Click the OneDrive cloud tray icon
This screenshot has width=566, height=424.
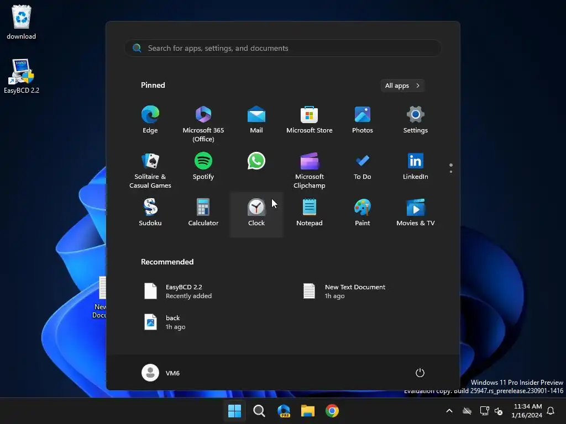pos(467,411)
